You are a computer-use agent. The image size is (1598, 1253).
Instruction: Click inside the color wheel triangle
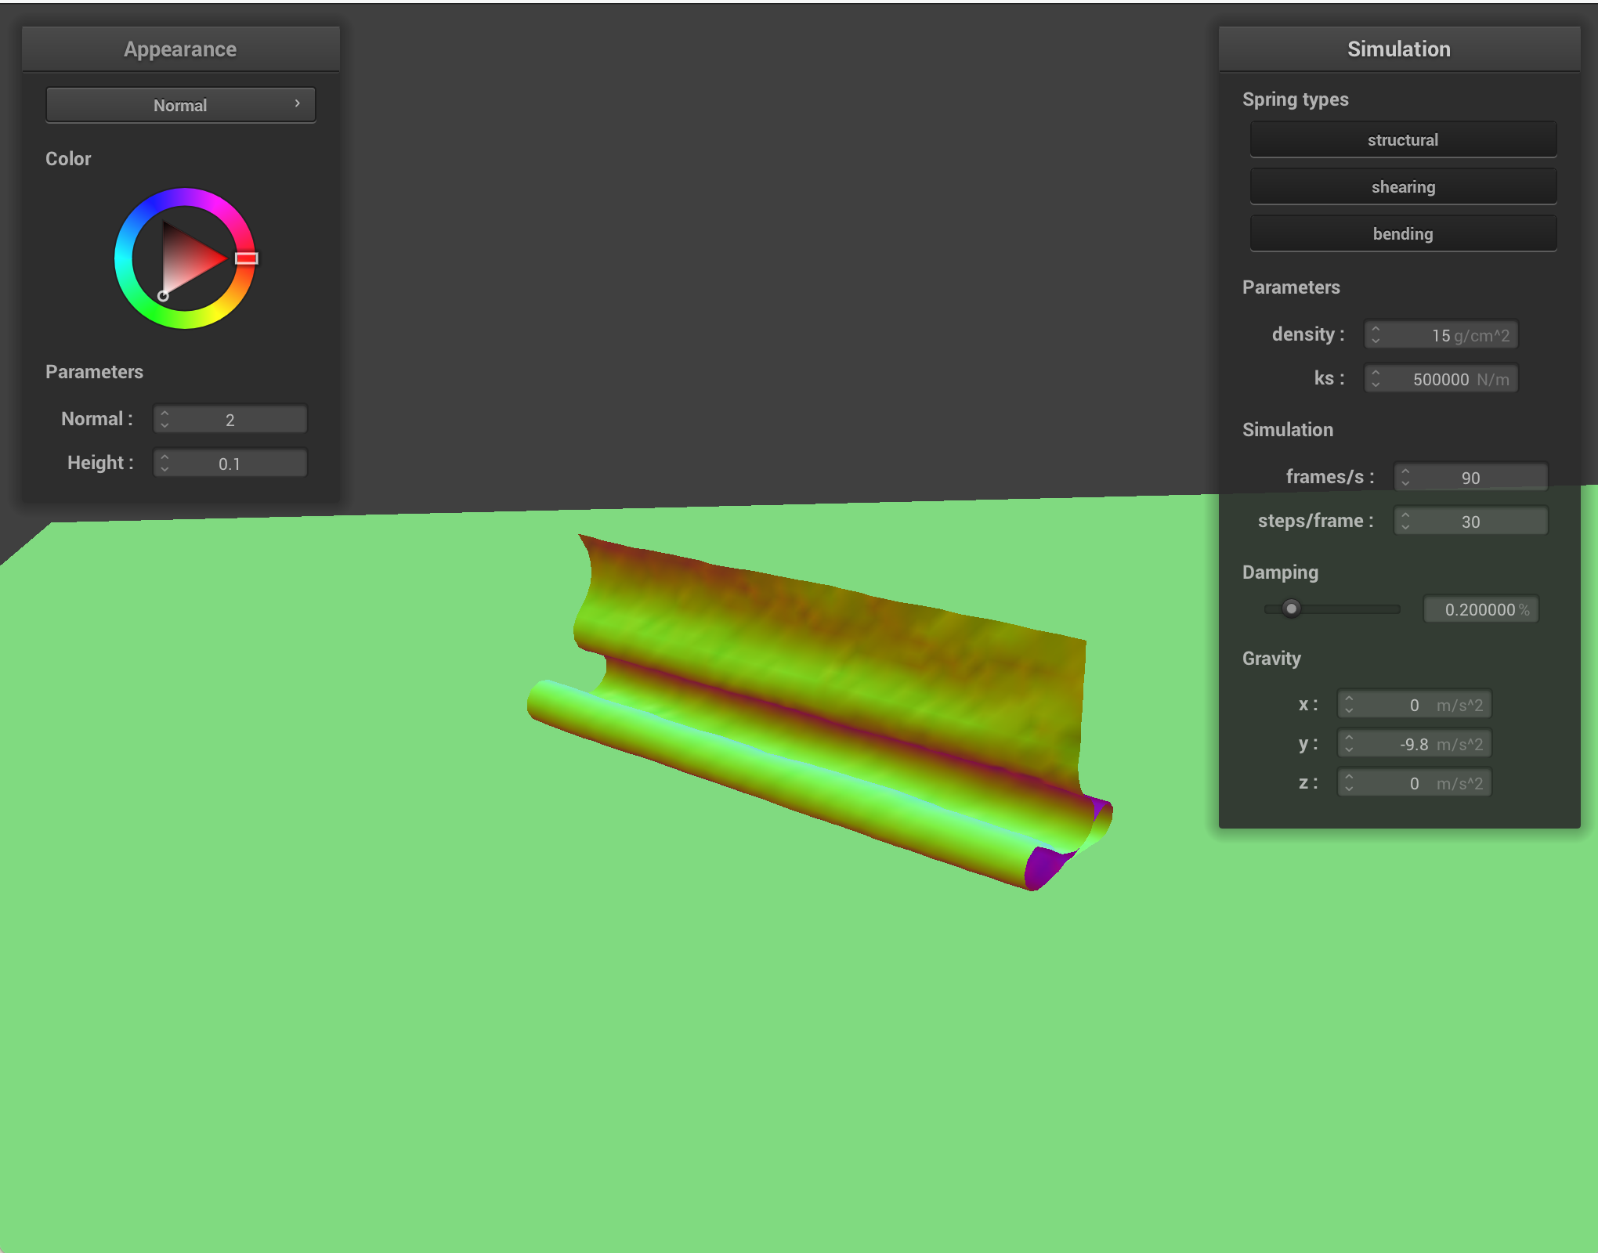185,258
